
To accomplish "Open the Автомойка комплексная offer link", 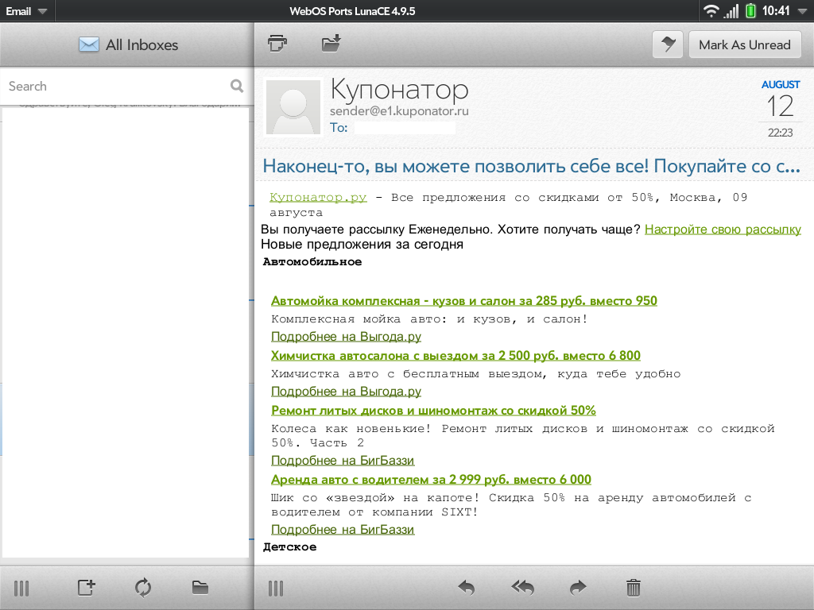I will click(x=463, y=301).
